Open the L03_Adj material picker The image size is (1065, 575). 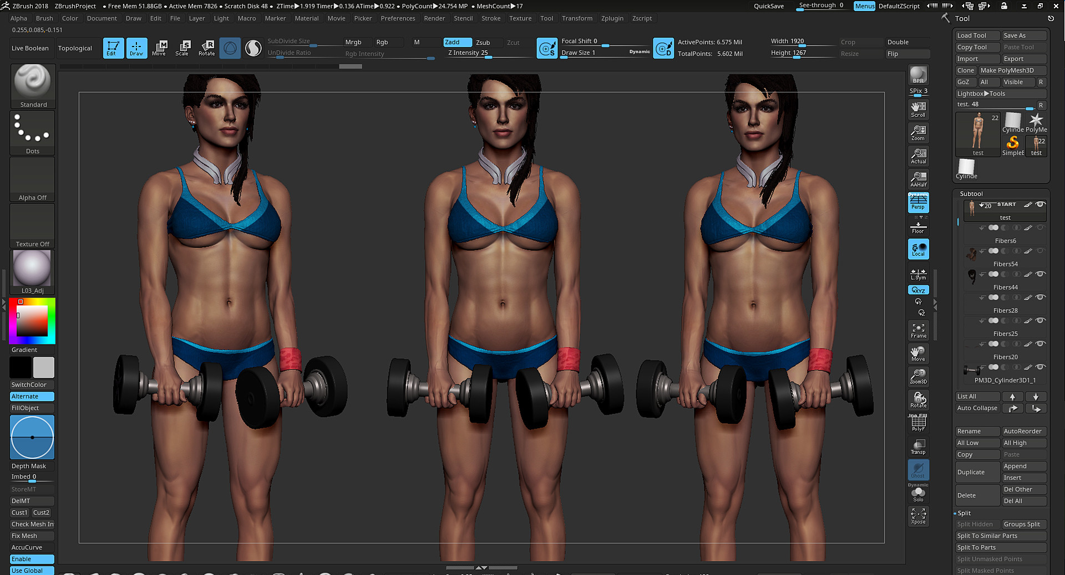click(33, 272)
